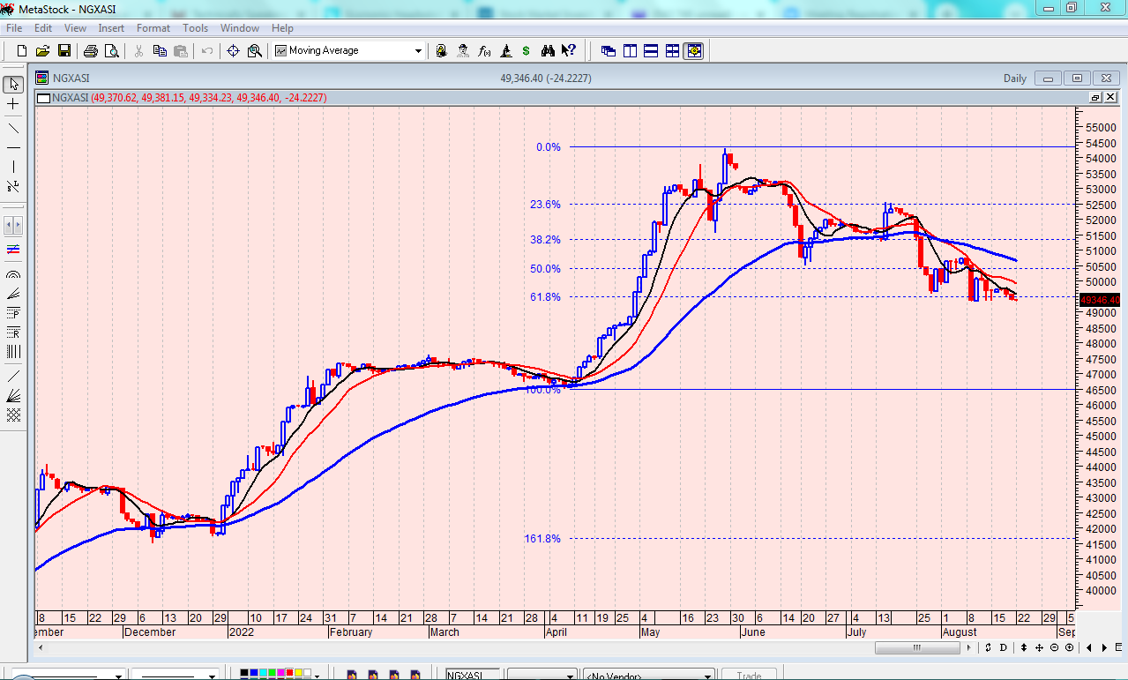Image resolution: width=1128 pixels, height=680 pixels.
Task: Cut with the scissors icon
Action: (138, 51)
